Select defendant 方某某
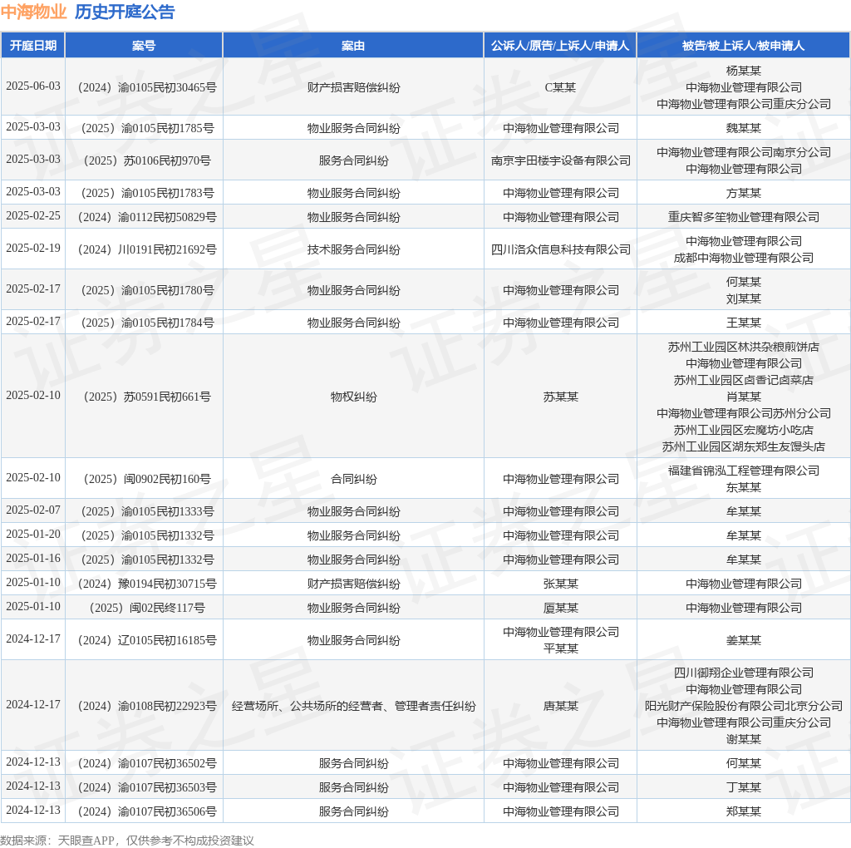851x848 pixels. pyautogui.click(x=744, y=193)
